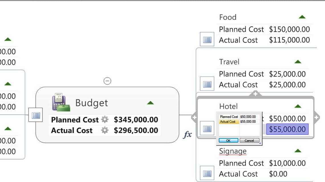Click the Planned Cost formula gear icon
This screenshot has width=325, height=182.
point(105,119)
